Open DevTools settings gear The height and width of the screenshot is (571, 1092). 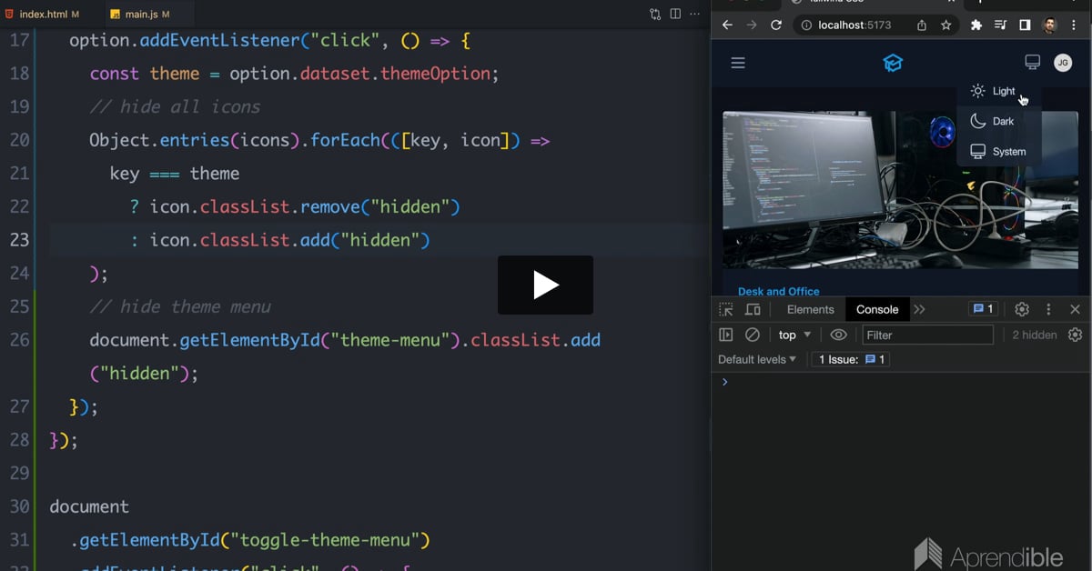tap(1022, 309)
